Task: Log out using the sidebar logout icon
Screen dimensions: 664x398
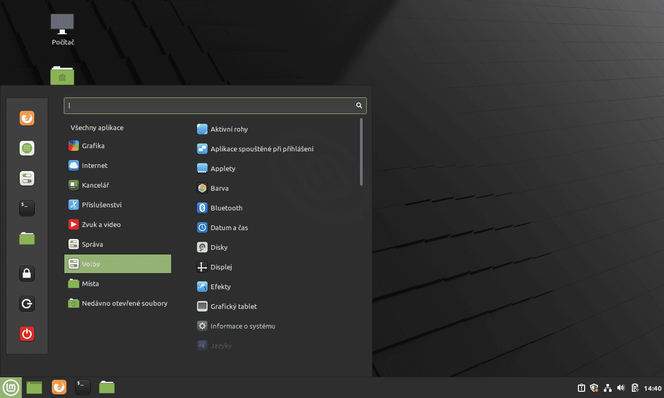Action: point(26,304)
